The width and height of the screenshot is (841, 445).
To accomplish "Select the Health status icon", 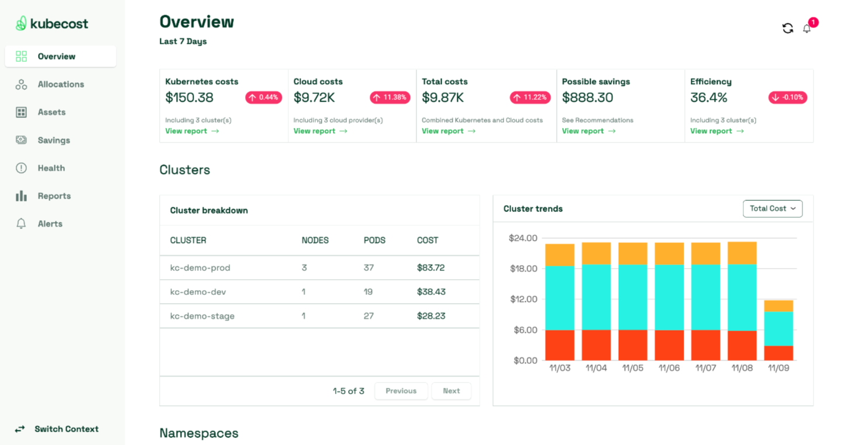I will (21, 168).
